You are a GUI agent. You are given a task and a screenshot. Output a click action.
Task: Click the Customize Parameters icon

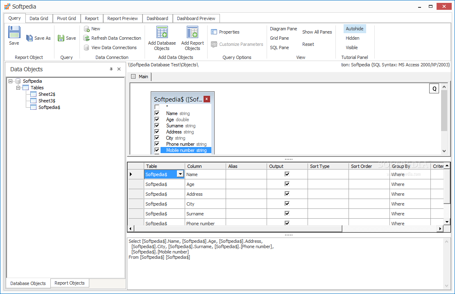(214, 44)
